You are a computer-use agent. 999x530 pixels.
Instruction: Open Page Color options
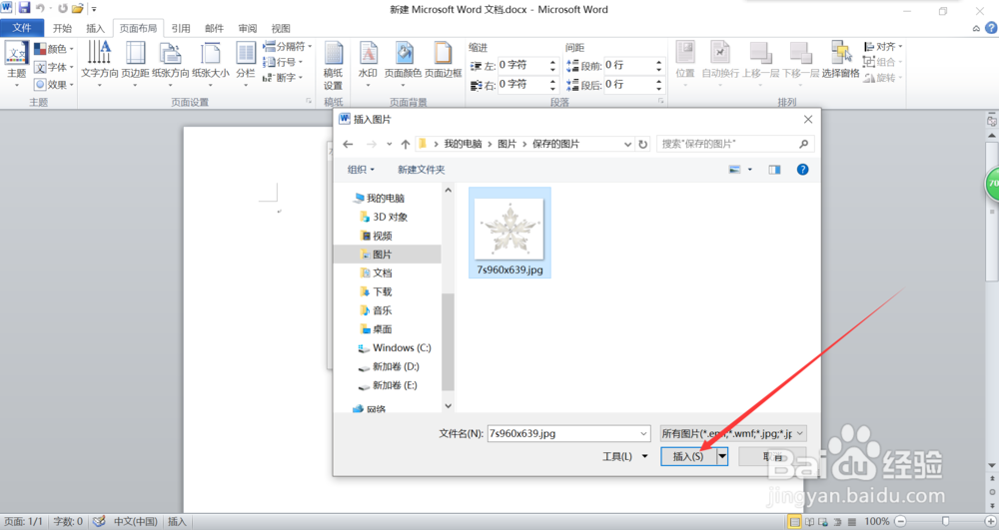coord(403,64)
